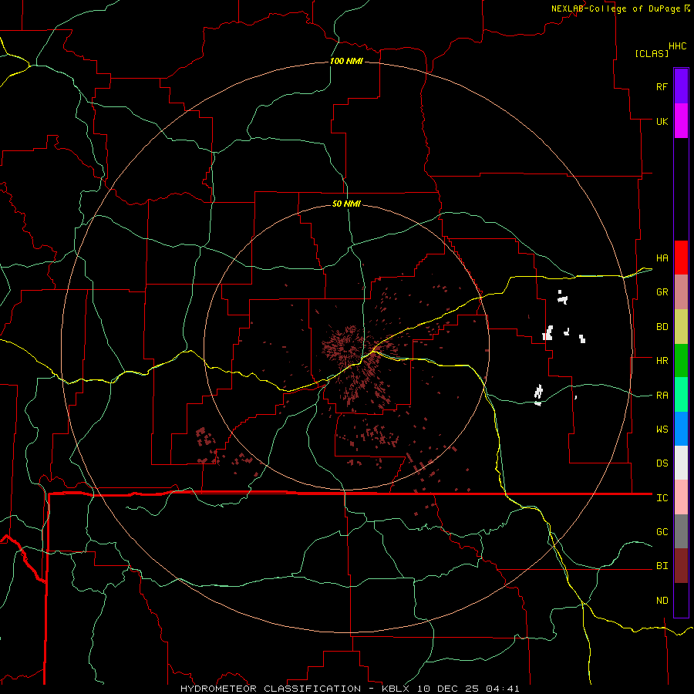Click the IC legend label
This screenshot has height=694, width=694.
pyautogui.click(x=662, y=498)
